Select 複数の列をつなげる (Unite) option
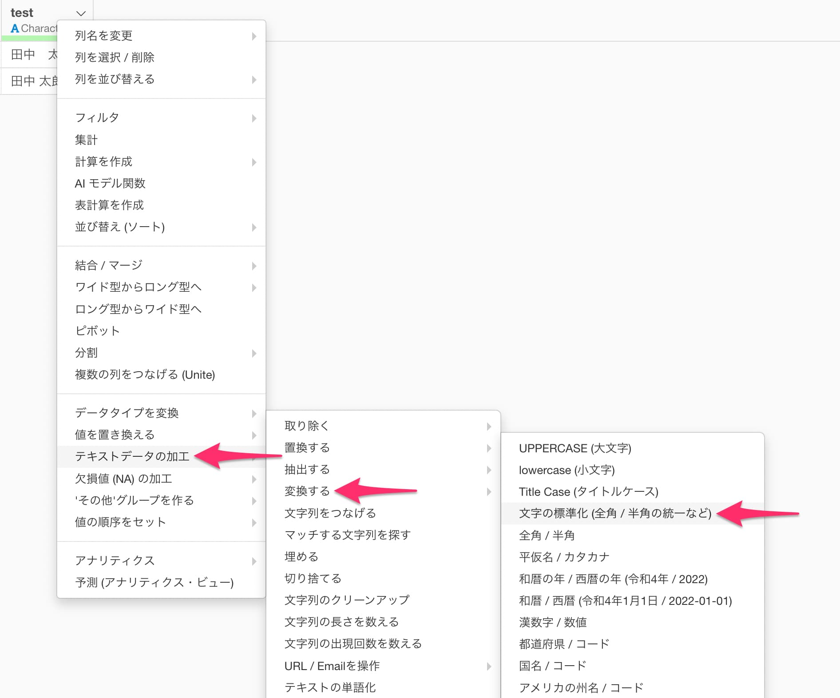The width and height of the screenshot is (840, 698). click(145, 375)
